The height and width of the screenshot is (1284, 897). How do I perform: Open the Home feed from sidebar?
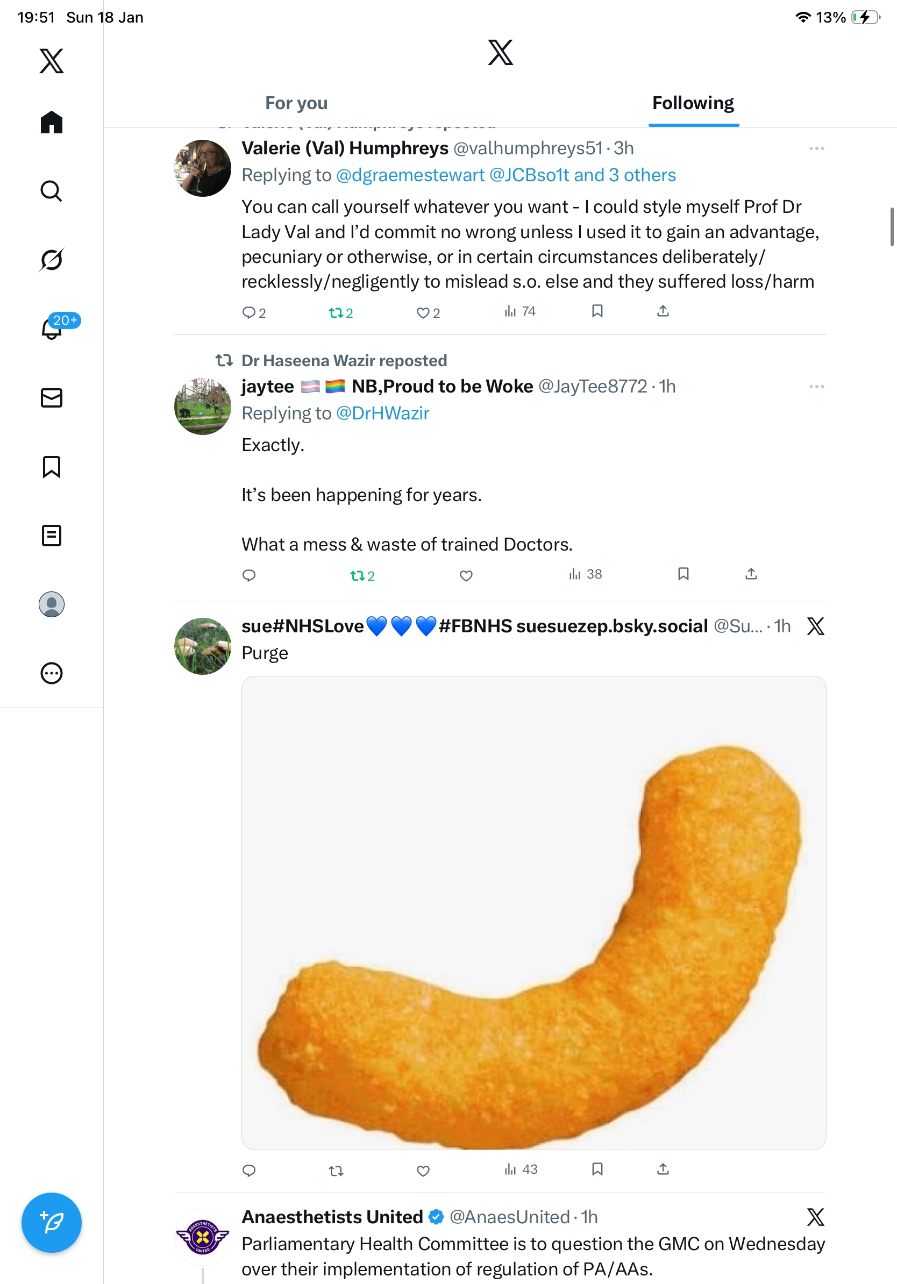click(x=52, y=123)
